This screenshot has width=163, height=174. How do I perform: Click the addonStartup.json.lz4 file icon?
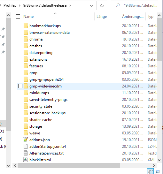(26, 146)
